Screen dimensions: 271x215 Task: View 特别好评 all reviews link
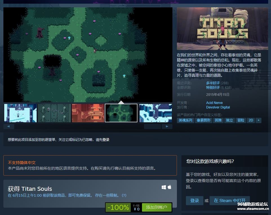(213, 88)
